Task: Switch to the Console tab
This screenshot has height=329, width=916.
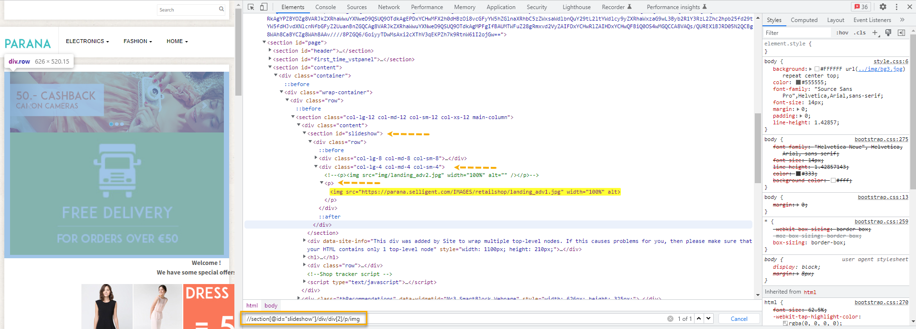Action: pyautogui.click(x=325, y=7)
